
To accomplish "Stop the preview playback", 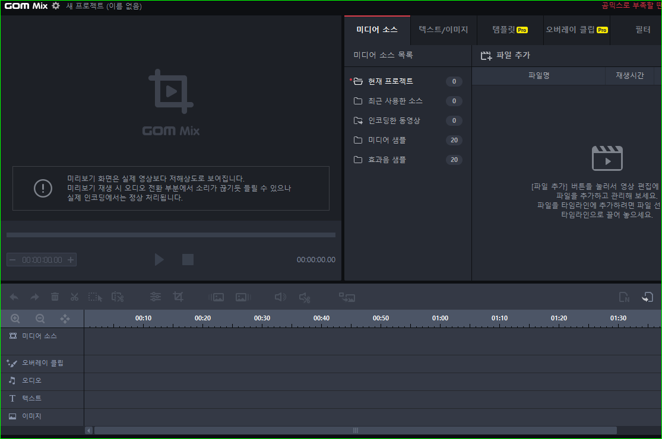I will (188, 259).
